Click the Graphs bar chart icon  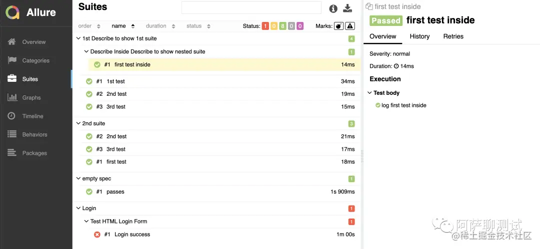click(x=12, y=97)
